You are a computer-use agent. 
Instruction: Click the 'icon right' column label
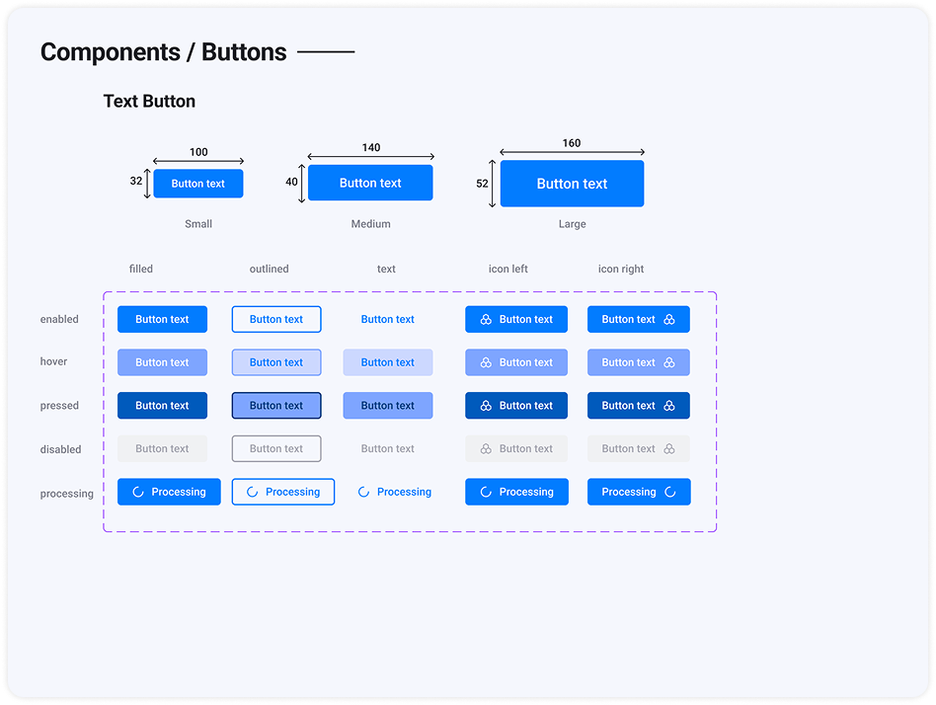click(x=621, y=269)
